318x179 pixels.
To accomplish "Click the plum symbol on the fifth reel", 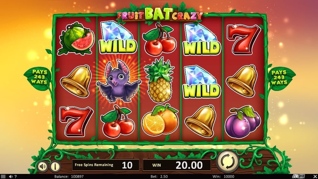I will coord(243,122).
